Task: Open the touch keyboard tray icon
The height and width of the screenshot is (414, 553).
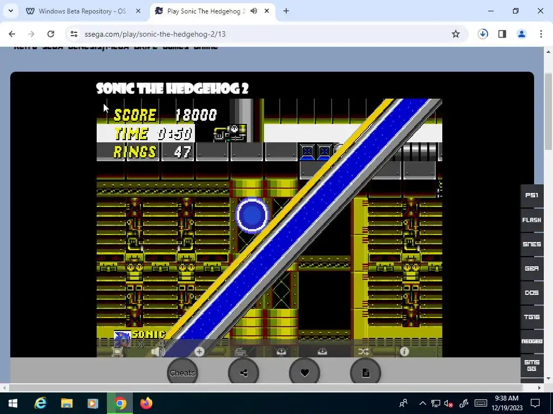Action: pyautogui.click(x=481, y=403)
